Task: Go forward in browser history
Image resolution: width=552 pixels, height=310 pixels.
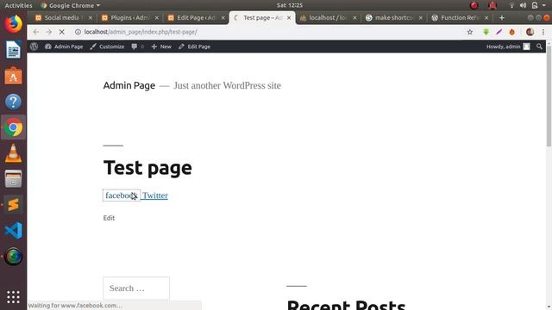Action: click(48, 32)
